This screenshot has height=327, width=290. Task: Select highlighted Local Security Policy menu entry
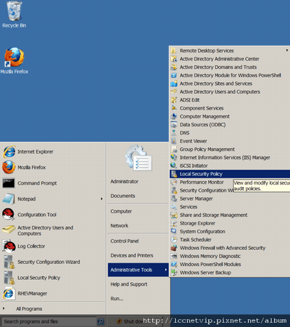230,174
